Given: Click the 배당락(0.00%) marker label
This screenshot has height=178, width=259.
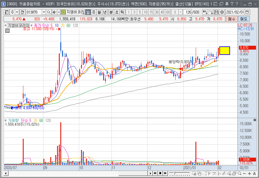Looking at the screenshot, I should (180, 62).
